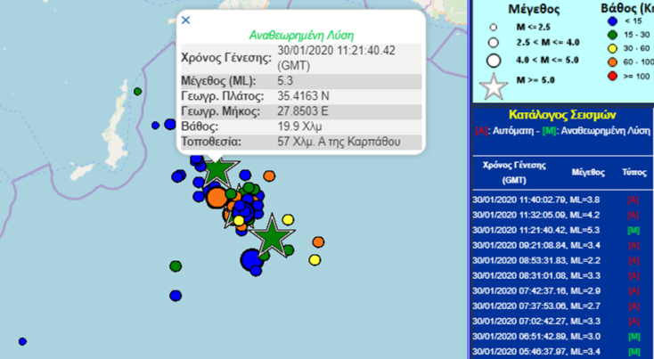Image resolution: width=654 pixels, height=359 pixels.
Task: Select the large blue circle below the cluster
Action: point(251,259)
